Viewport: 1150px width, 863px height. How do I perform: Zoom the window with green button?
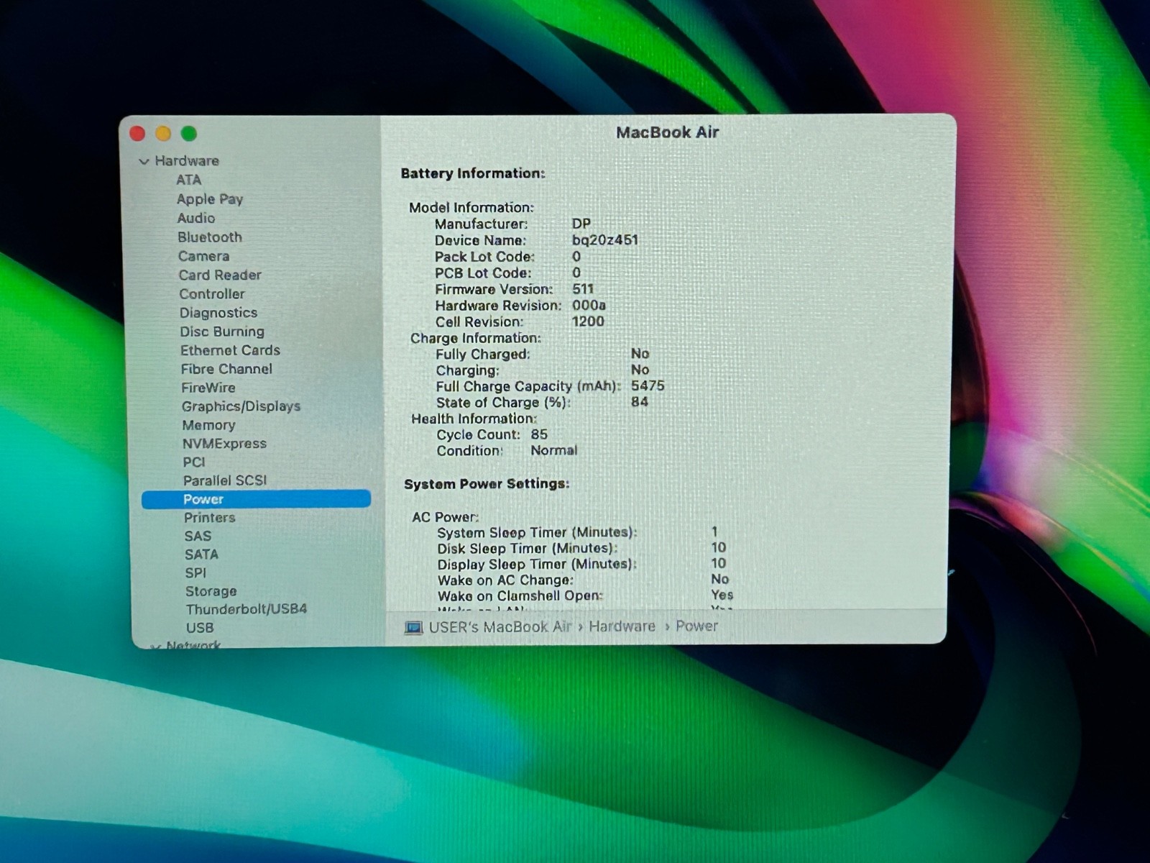[x=189, y=133]
